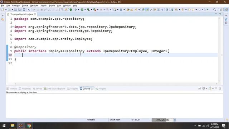Switch to the Snippets tab
Image resolution: width=229 pixels, height=129 pixels.
coord(73,89)
